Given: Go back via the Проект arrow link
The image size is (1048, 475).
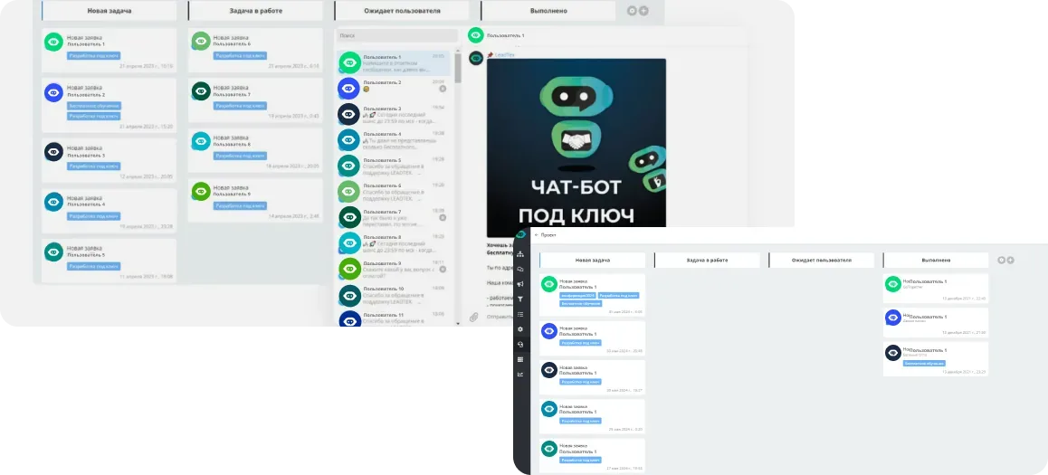Looking at the screenshot, I should click(546, 235).
